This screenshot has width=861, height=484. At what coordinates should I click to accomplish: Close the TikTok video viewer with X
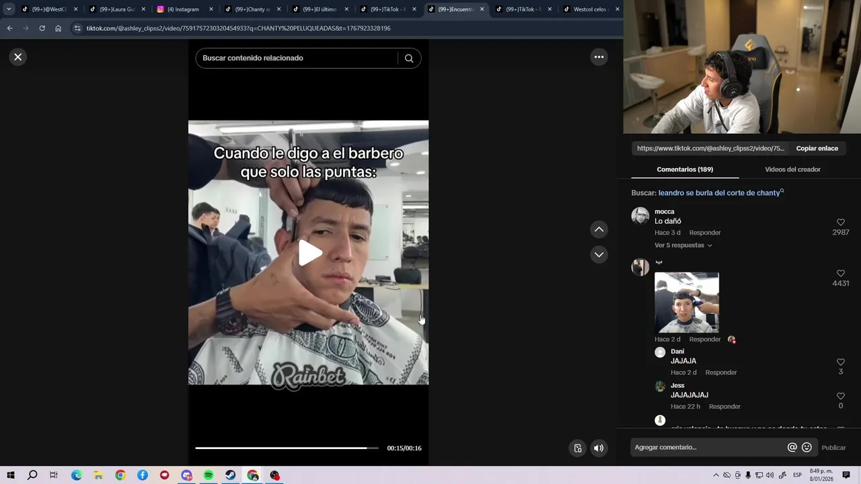[x=18, y=57]
